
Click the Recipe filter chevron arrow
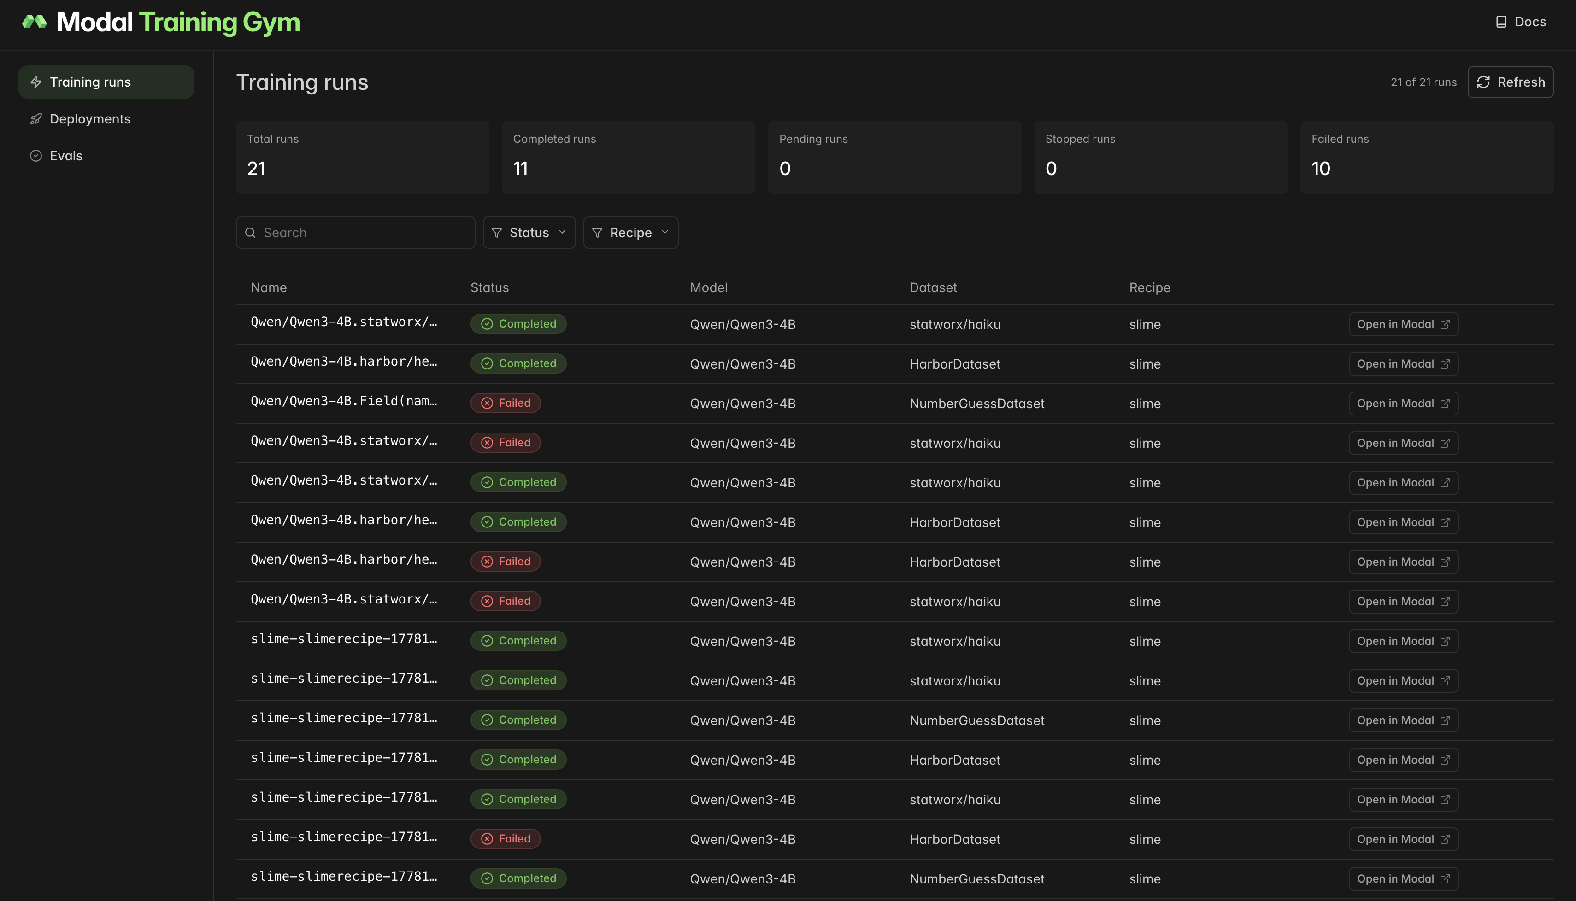coord(665,232)
